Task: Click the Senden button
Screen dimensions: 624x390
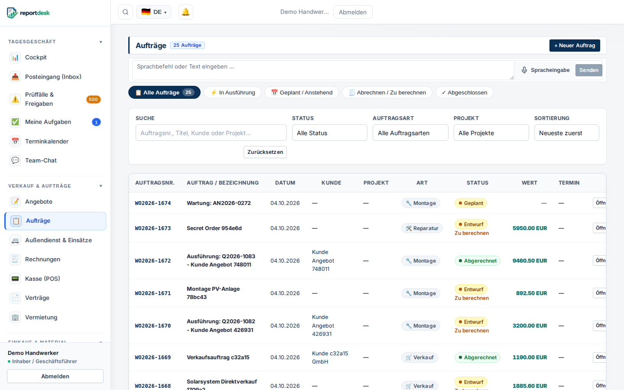Action: [589, 70]
